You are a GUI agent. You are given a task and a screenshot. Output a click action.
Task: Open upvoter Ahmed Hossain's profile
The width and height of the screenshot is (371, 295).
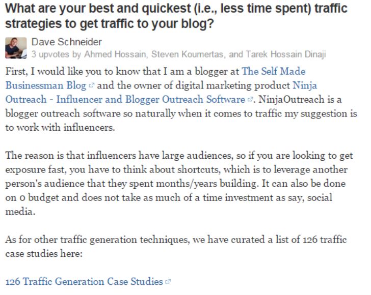115,54
